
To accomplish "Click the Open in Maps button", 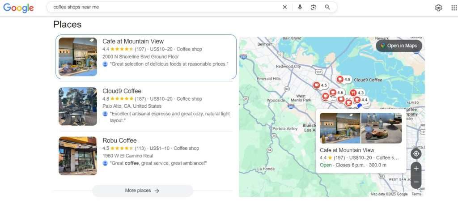I will click(x=399, y=46).
